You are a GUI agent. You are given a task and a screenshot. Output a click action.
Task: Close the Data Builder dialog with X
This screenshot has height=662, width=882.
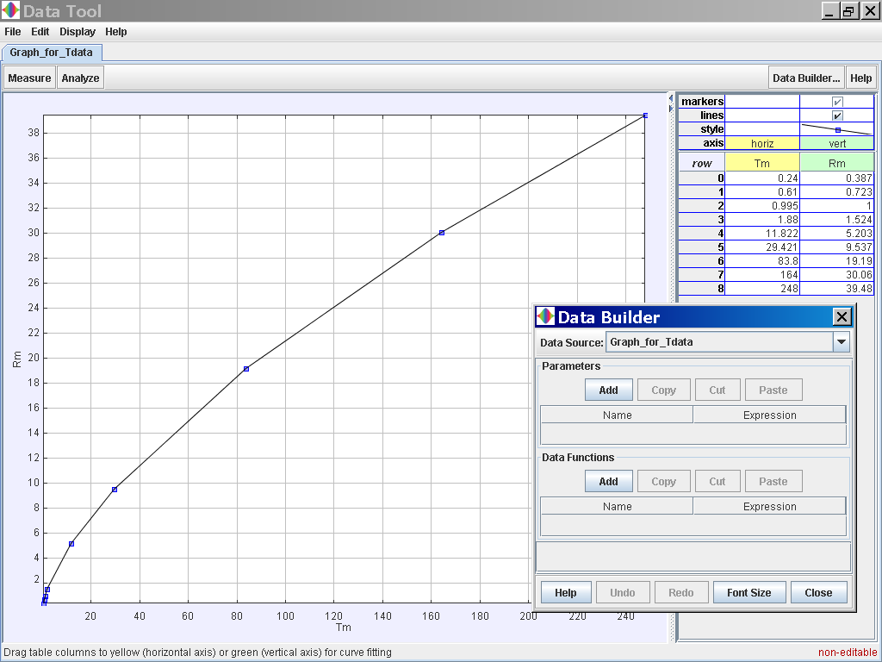[x=842, y=316]
